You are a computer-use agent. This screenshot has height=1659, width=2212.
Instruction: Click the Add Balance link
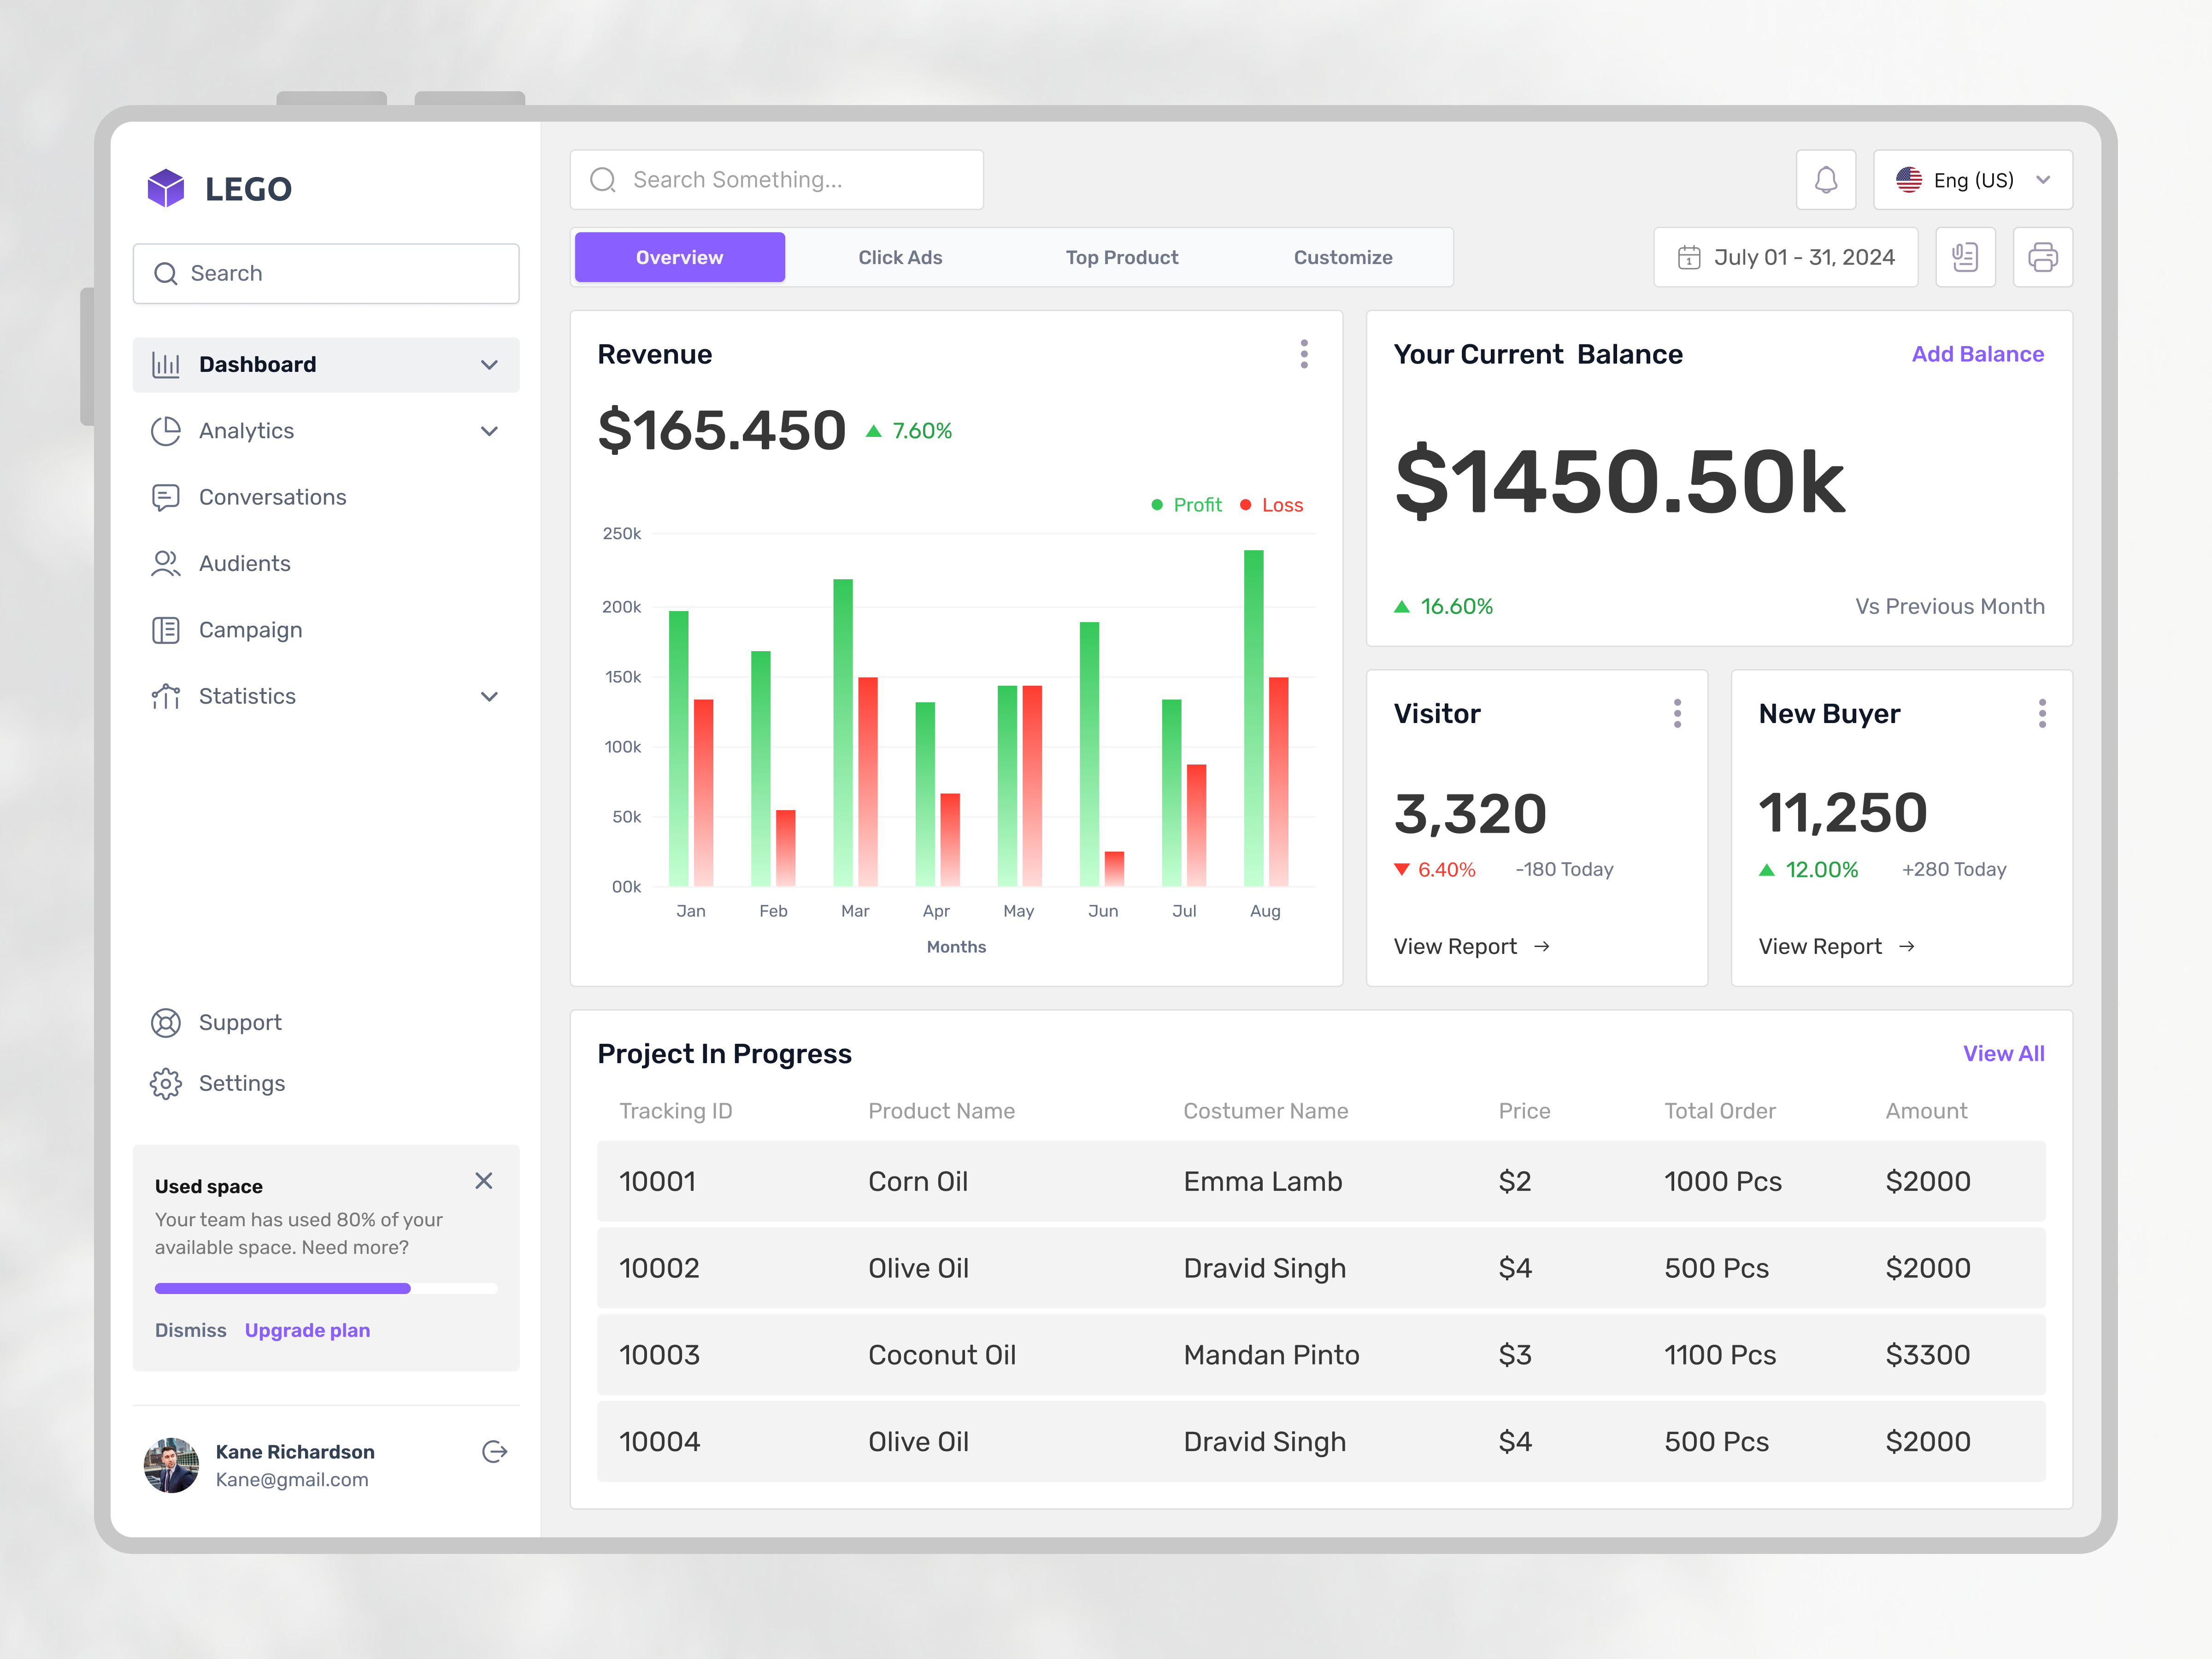point(1977,354)
